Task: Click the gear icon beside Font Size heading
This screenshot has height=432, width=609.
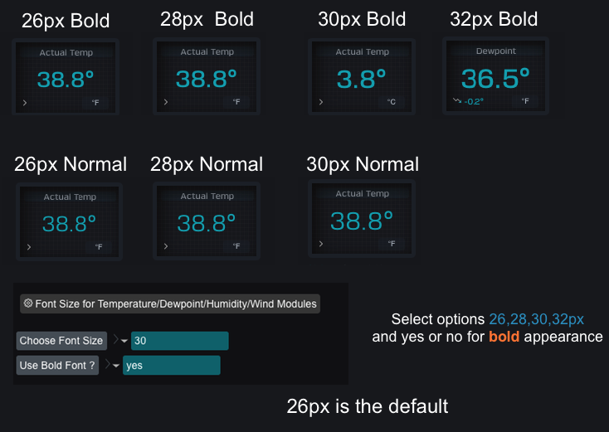Action: click(x=28, y=303)
